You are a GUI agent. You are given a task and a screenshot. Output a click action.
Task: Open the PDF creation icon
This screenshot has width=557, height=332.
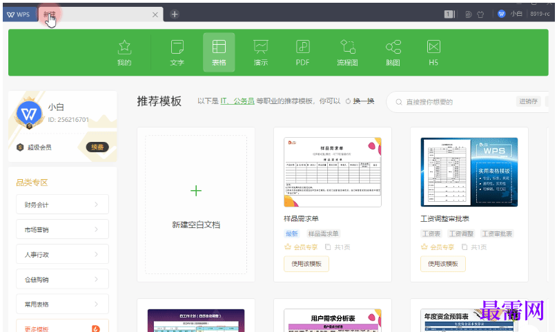(x=303, y=53)
